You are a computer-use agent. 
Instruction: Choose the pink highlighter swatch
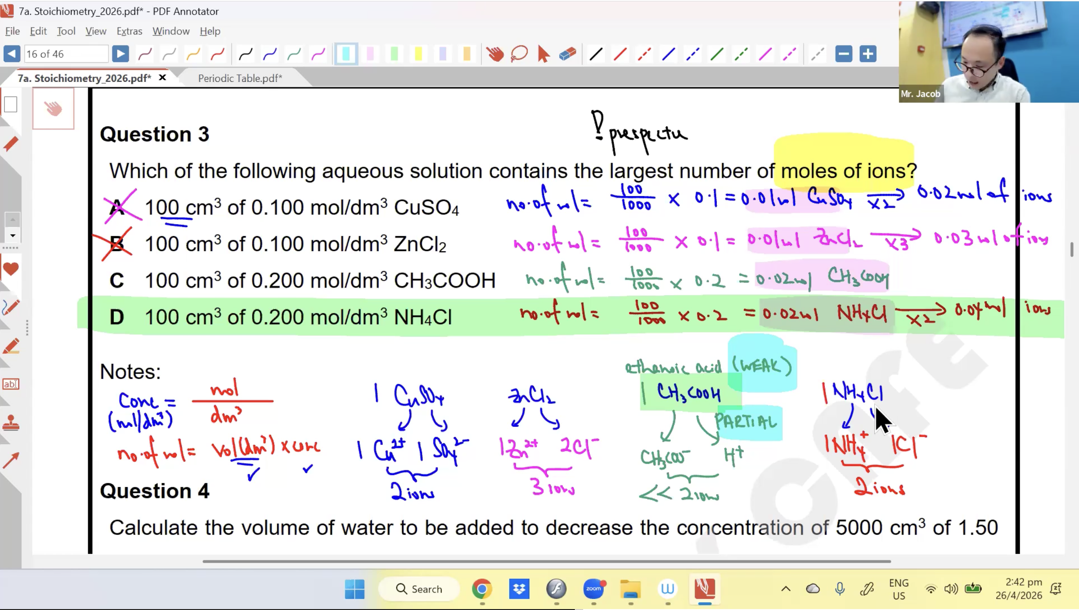[370, 54]
